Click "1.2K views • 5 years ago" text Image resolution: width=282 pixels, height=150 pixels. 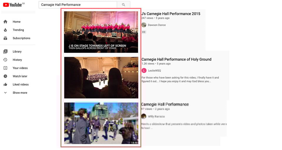click(156, 64)
